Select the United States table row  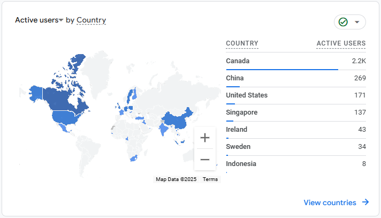pos(295,95)
